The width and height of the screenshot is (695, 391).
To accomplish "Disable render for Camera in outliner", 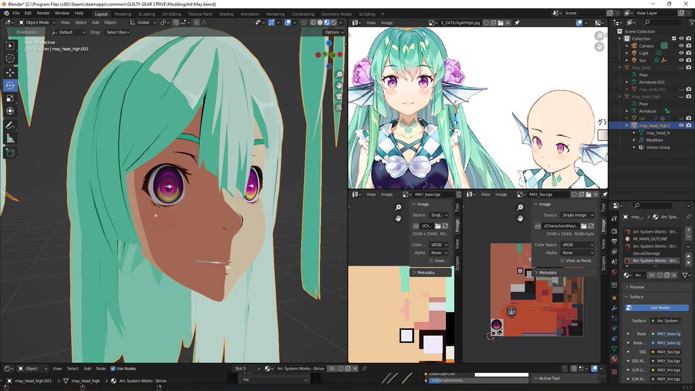I will pos(689,46).
